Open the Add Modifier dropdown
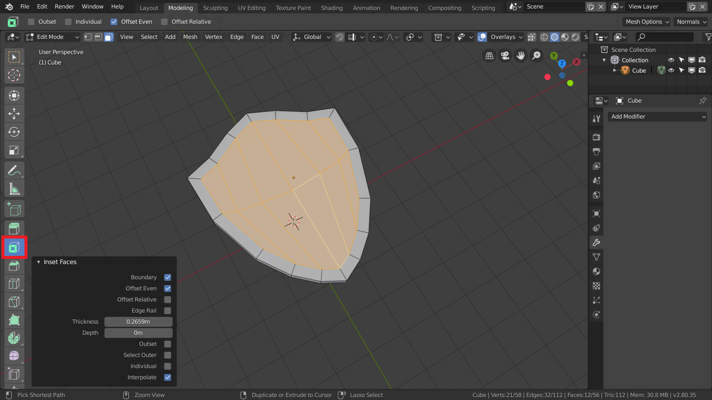Viewport: 712px width, 400px height. click(657, 117)
